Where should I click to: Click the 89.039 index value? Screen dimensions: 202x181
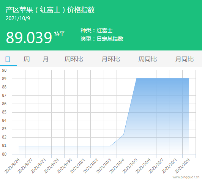click(29, 38)
